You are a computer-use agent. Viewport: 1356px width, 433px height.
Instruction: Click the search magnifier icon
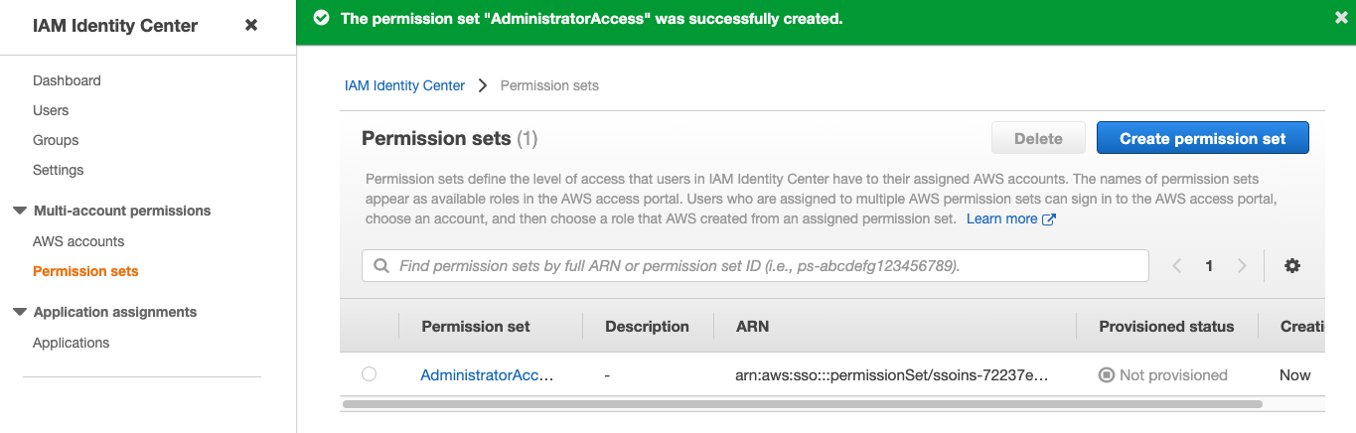(x=381, y=266)
